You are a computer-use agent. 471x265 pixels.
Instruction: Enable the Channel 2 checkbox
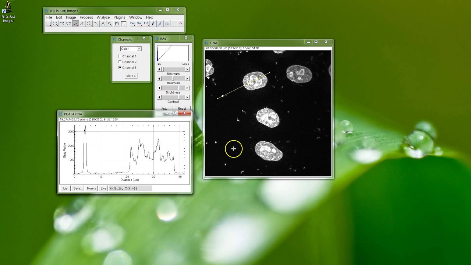pos(120,62)
